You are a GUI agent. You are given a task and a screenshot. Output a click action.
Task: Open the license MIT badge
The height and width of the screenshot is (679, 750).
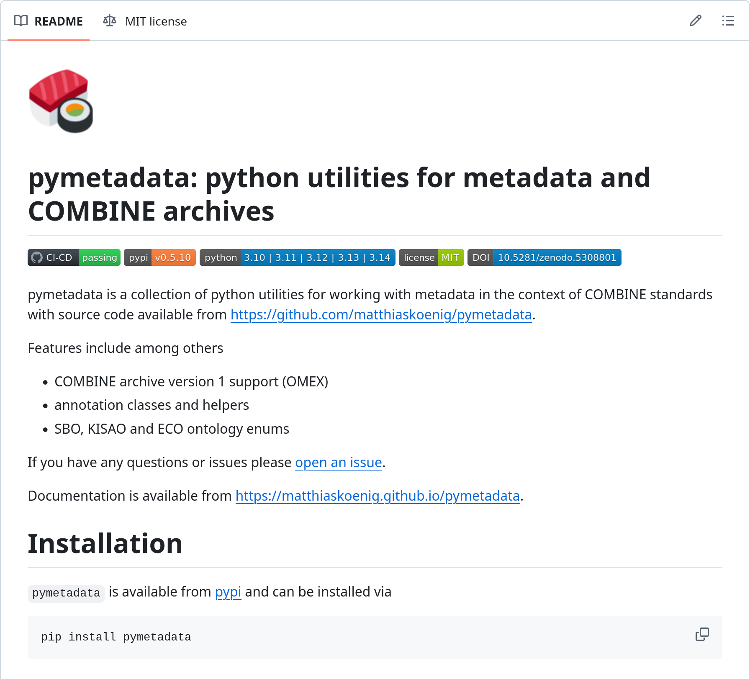point(431,257)
